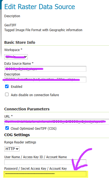Click the "Enabled" checkbox label
The height and width of the screenshot is (181, 109).
click(17, 86)
